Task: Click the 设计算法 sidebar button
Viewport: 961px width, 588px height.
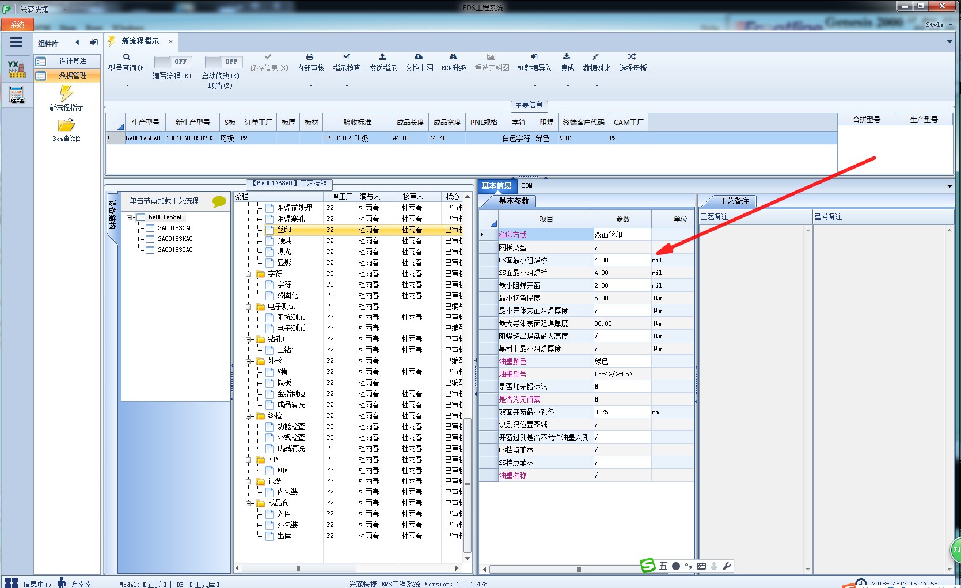Action: pos(67,61)
